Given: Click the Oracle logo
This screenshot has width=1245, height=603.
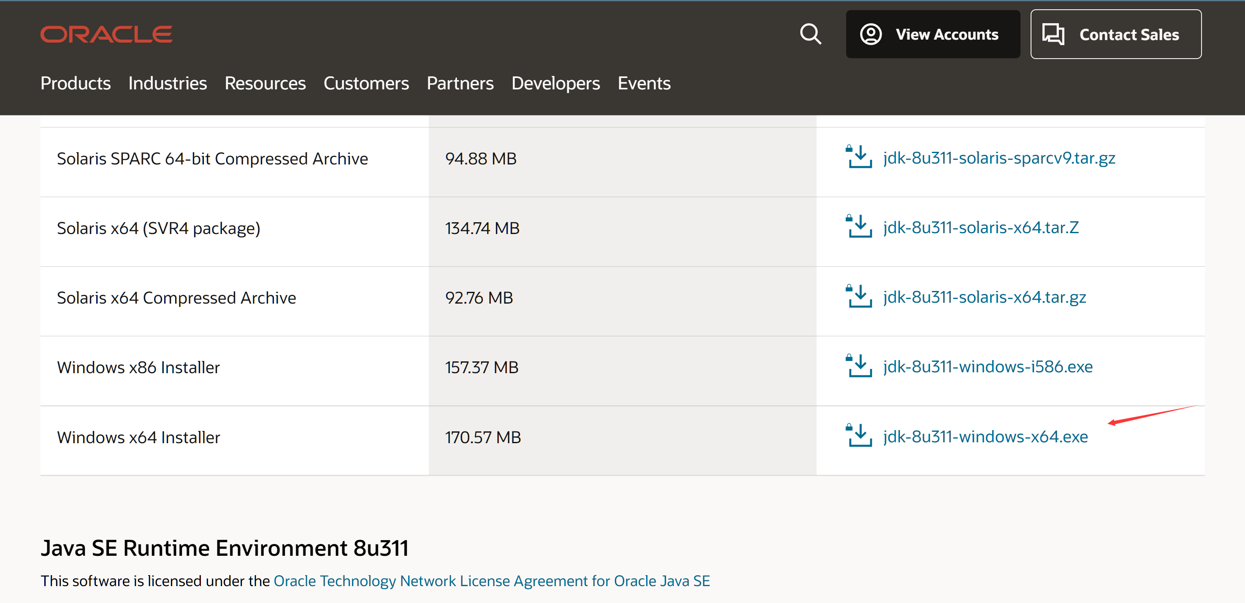Looking at the screenshot, I should pyautogui.click(x=106, y=34).
